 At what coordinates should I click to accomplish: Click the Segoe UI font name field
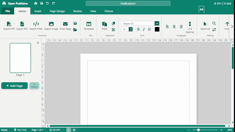(x=138, y=23)
